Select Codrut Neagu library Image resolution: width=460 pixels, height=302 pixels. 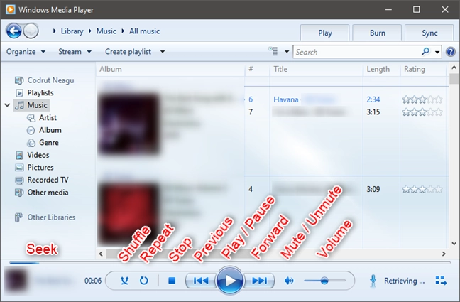pyautogui.click(x=44, y=80)
